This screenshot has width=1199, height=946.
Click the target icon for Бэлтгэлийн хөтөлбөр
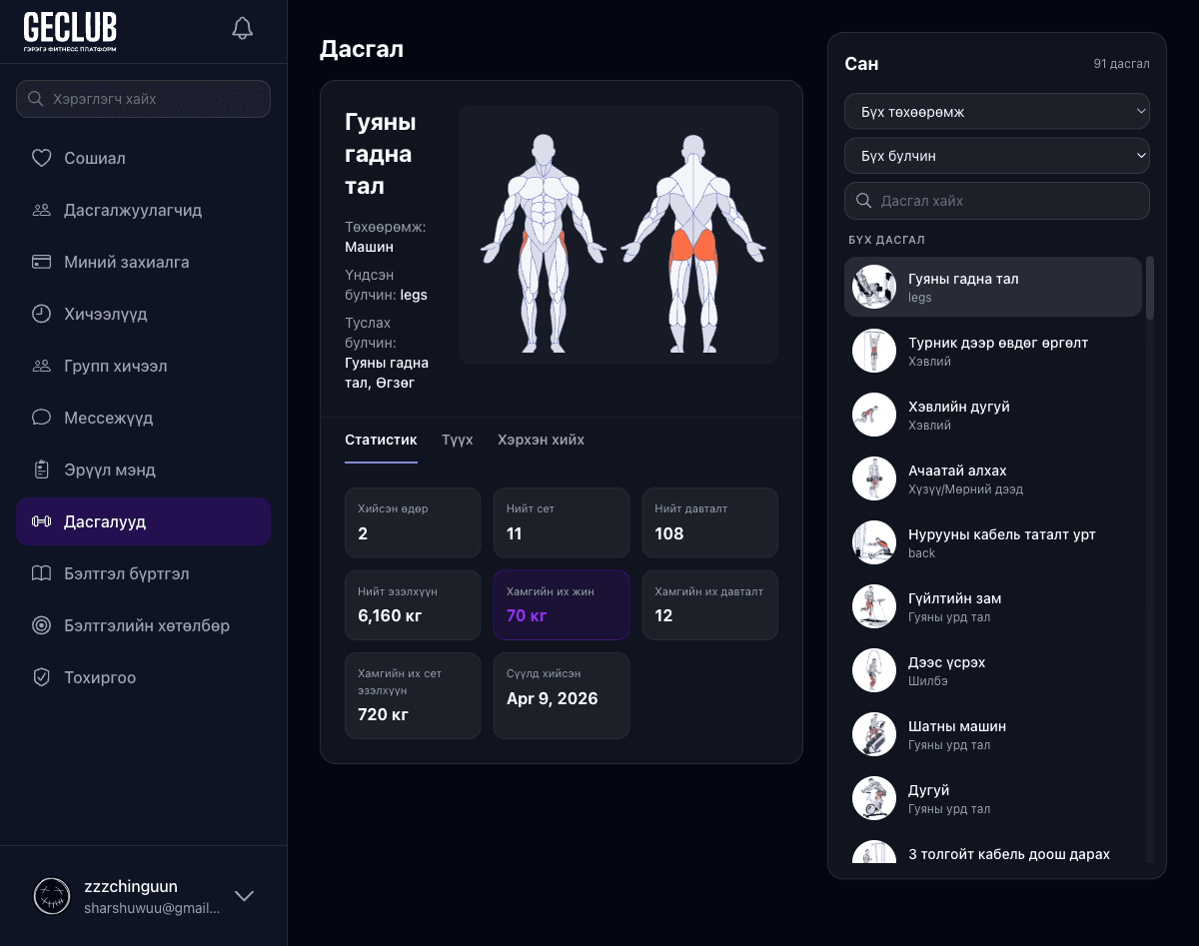click(41, 625)
